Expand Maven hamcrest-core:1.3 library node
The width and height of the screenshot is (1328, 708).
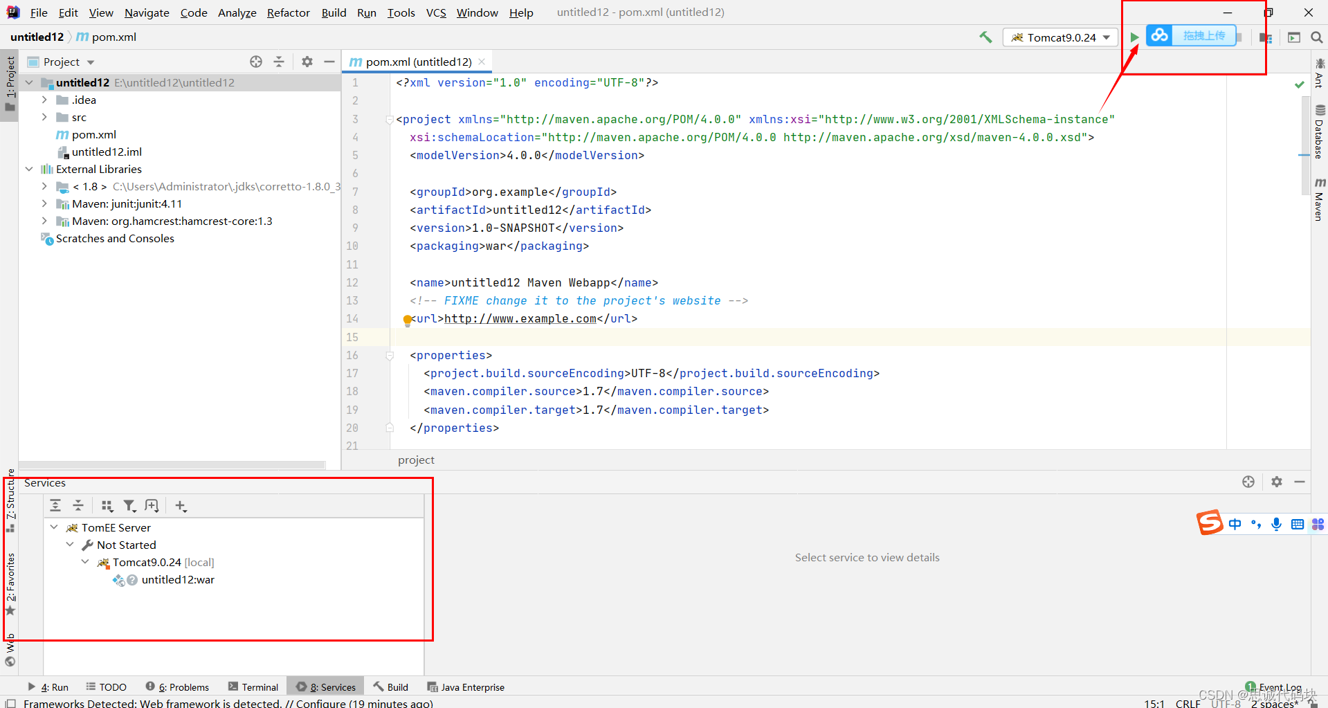pyautogui.click(x=44, y=221)
